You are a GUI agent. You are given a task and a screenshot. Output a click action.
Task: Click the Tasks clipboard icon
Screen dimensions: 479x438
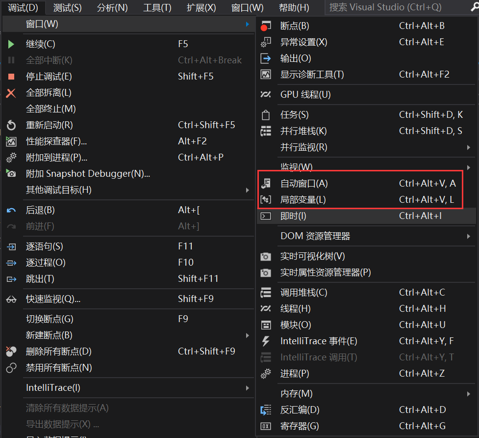[x=265, y=115]
